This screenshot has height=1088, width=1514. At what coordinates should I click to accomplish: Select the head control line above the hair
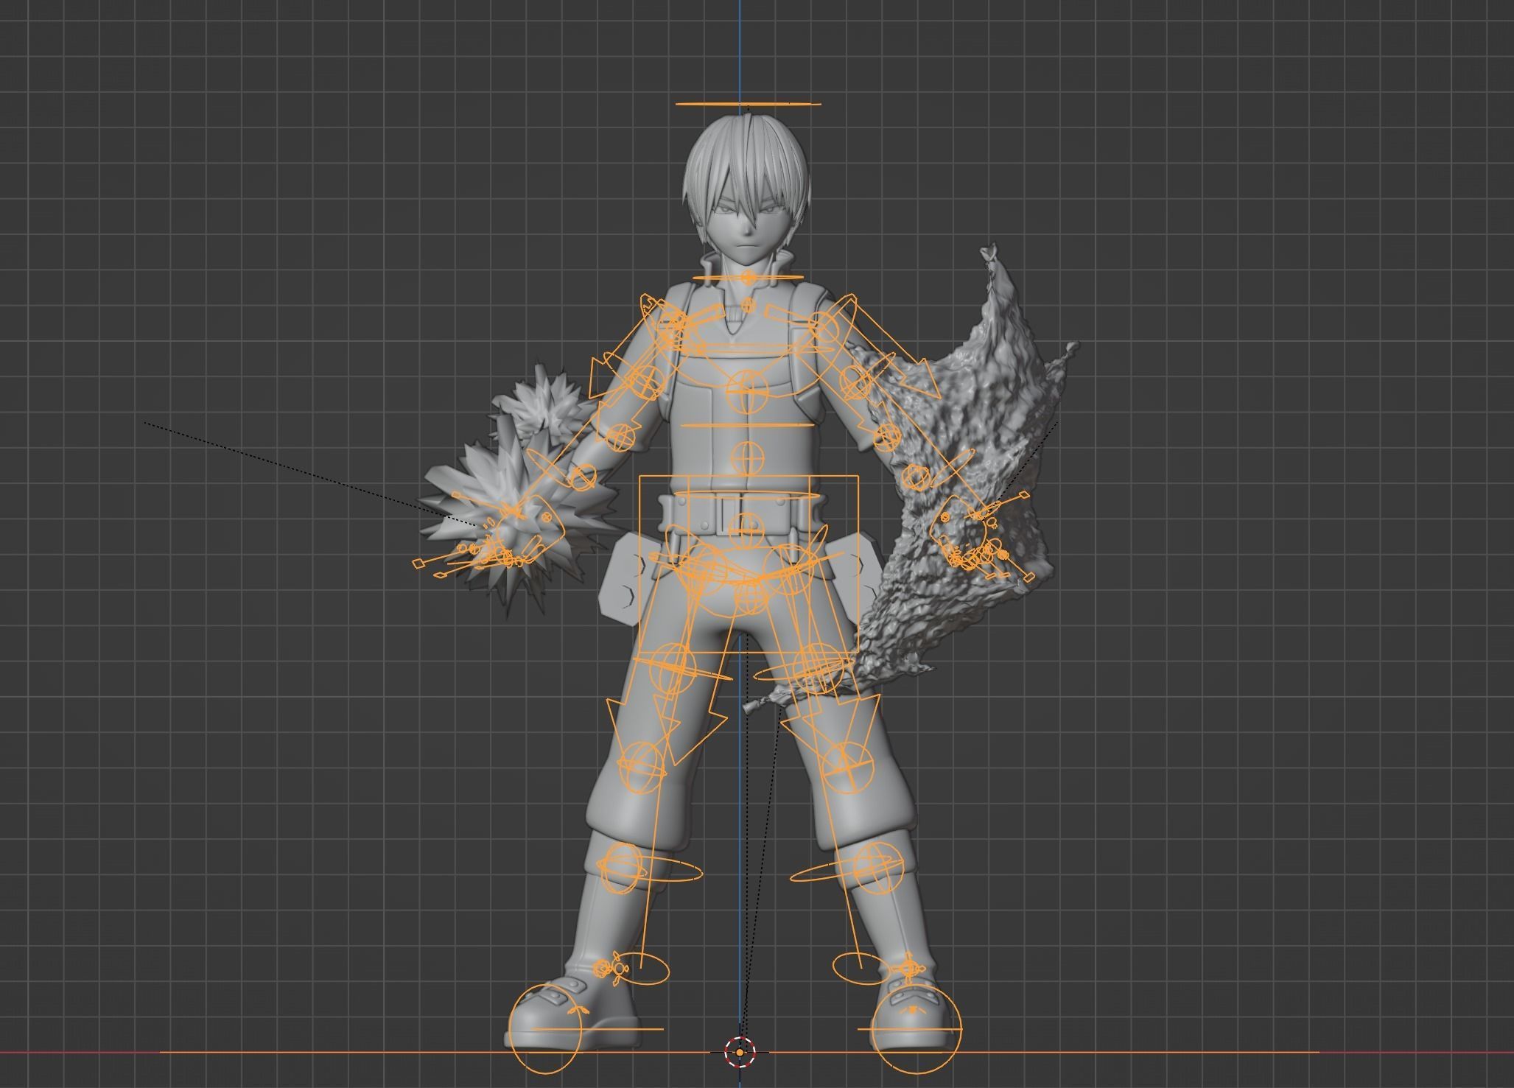pyautogui.click(x=747, y=104)
